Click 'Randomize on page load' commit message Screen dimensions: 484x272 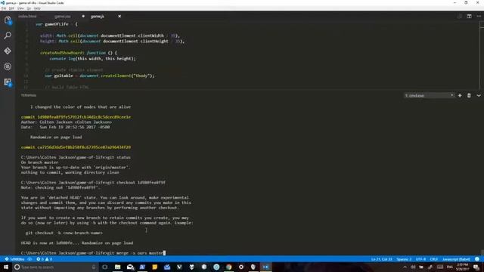56,137
